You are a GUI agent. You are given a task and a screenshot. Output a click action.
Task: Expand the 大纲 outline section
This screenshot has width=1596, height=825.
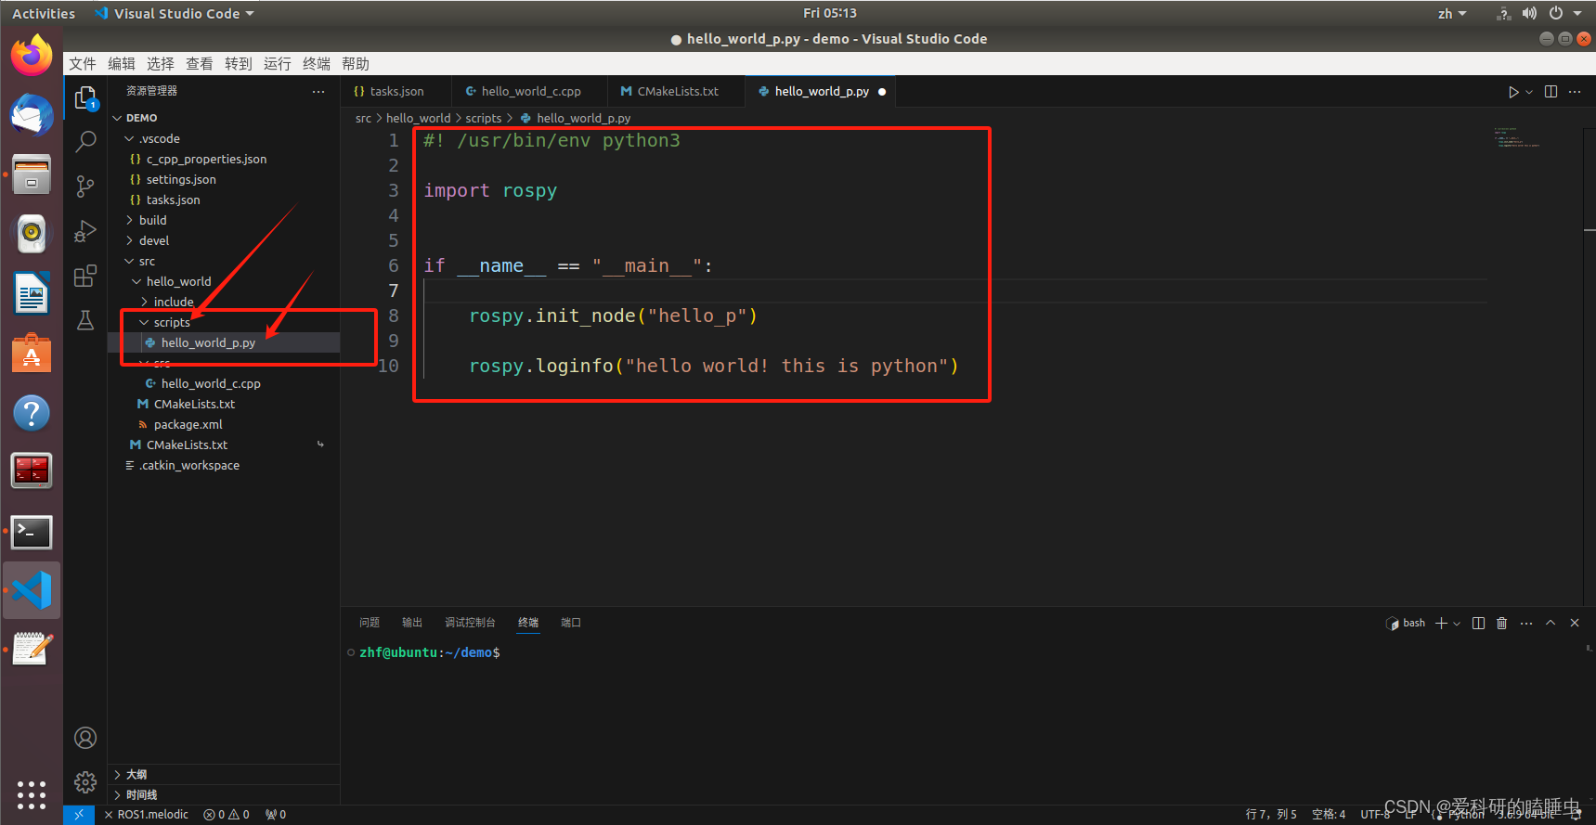(x=136, y=774)
